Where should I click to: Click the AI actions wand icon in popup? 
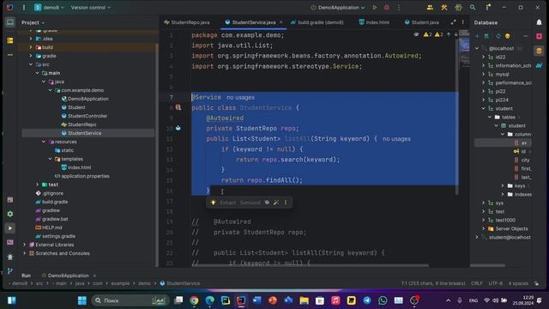click(x=276, y=203)
